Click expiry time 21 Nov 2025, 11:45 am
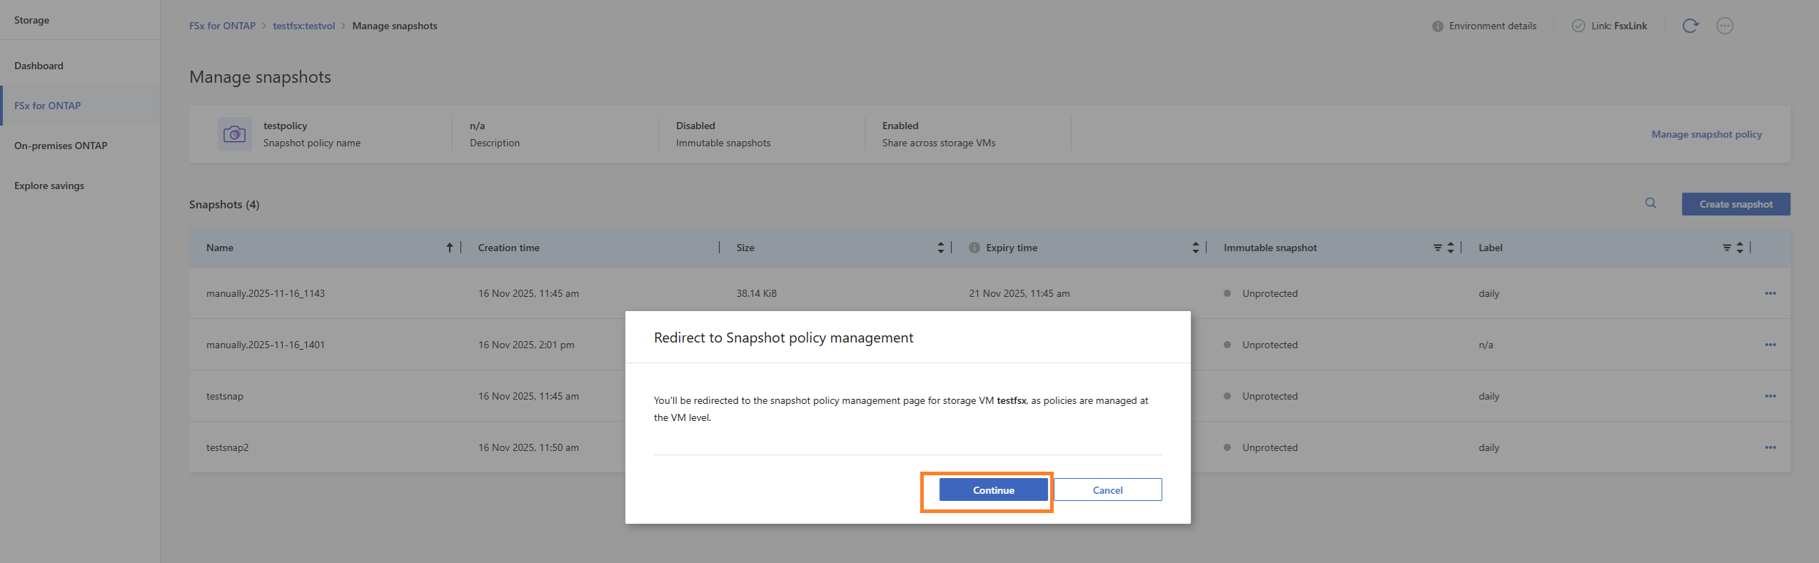1819x563 pixels. [x=1019, y=293]
